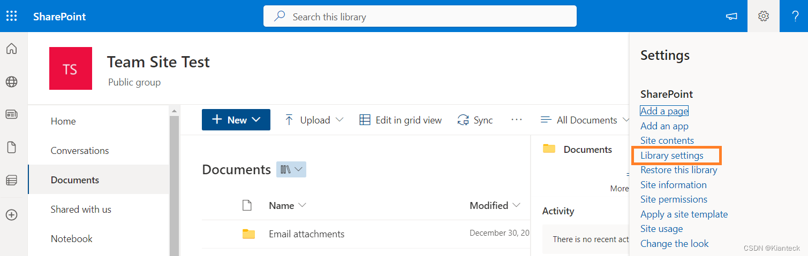Open the Name column sort menu
The height and width of the screenshot is (256, 808).
(288, 205)
